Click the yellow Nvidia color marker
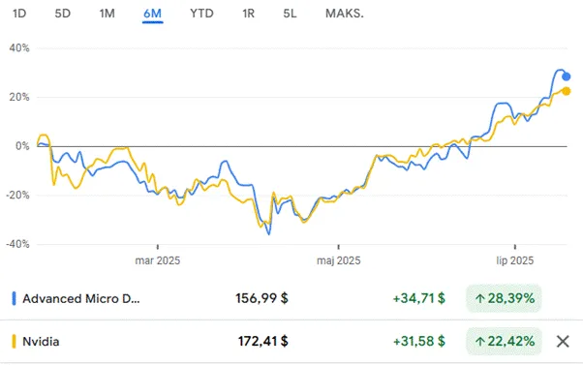The image size is (583, 365). click(14, 341)
